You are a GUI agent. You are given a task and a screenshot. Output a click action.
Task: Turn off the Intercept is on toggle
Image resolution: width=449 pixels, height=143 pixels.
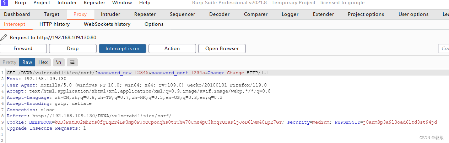pos(123,48)
